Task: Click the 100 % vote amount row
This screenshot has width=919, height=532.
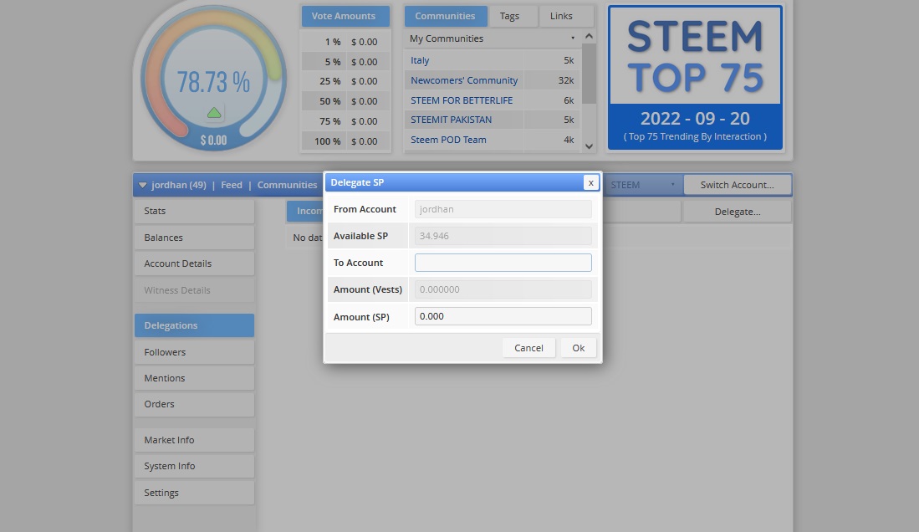Action: click(x=345, y=141)
